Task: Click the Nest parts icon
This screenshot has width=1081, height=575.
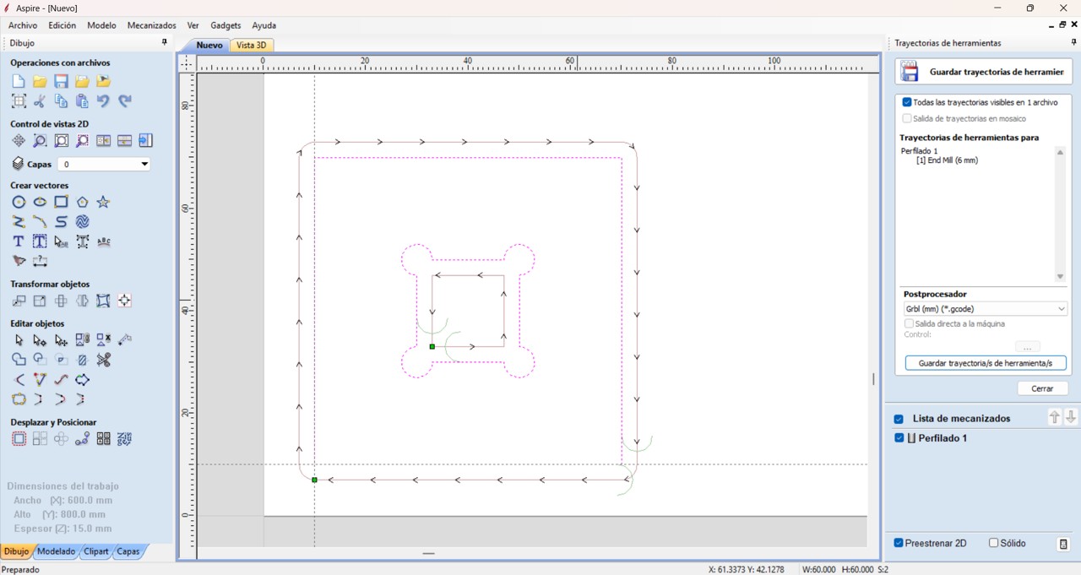Action: click(x=124, y=438)
